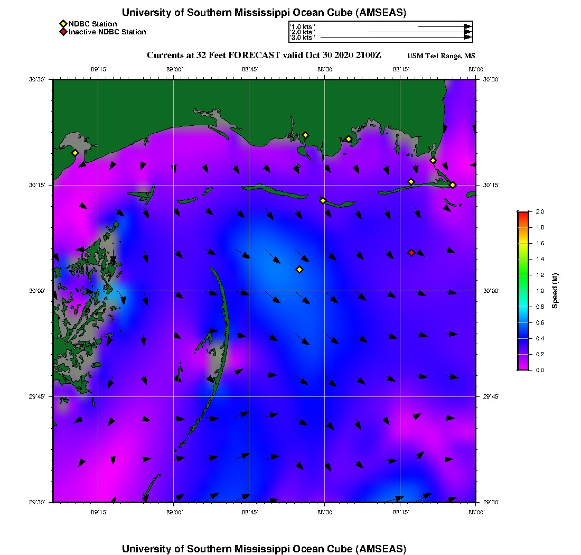Click the 1.0 kts arrow in scale legend
This screenshot has width=581, height=555.
[x=444, y=26]
